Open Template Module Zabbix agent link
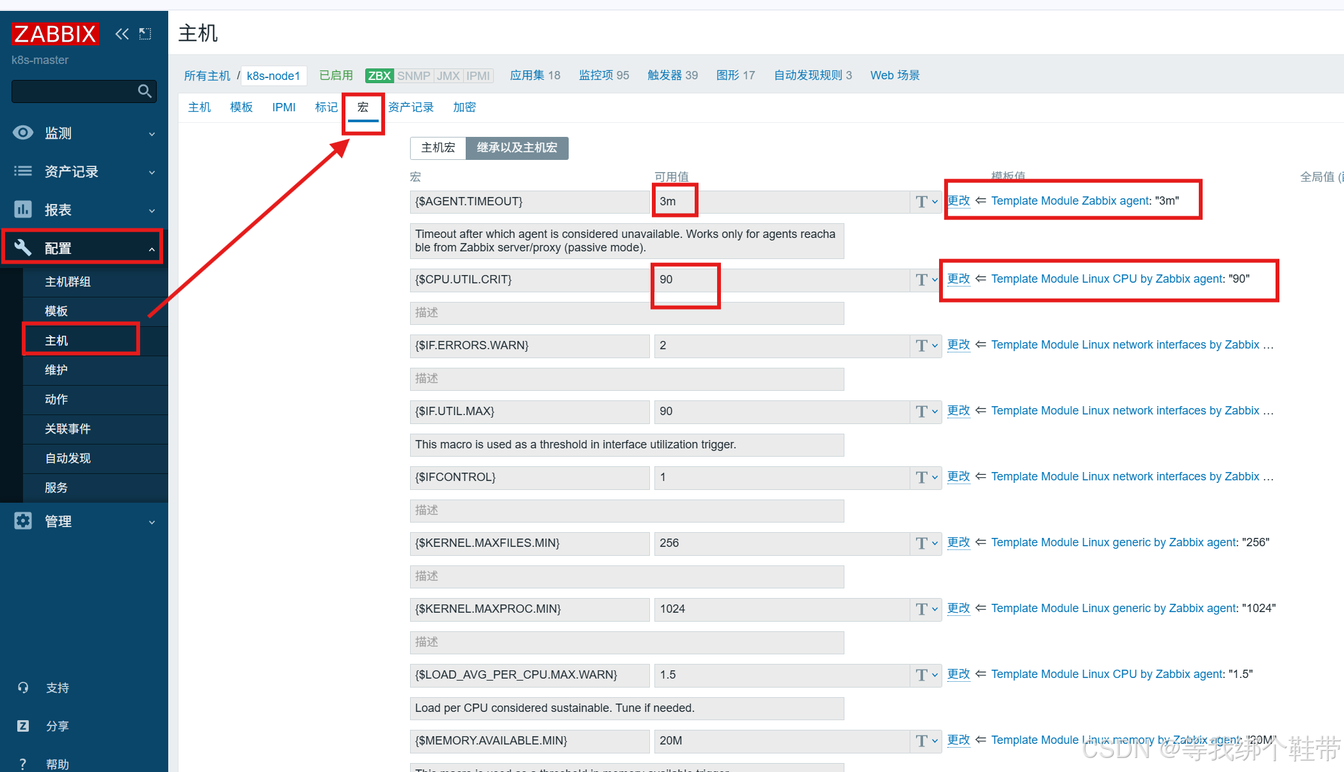 point(1070,201)
